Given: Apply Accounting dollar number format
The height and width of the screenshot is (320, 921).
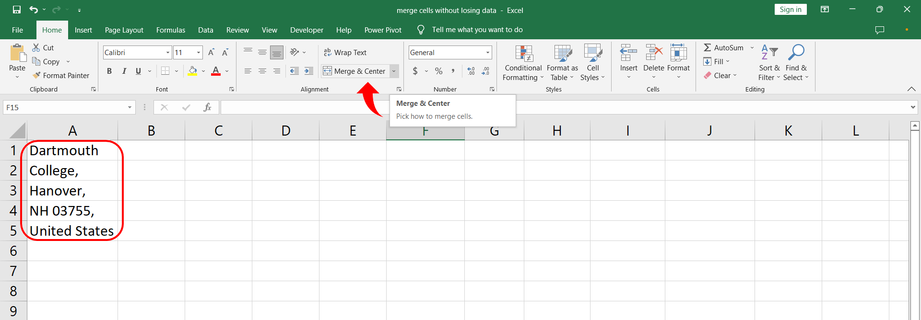Looking at the screenshot, I should [x=415, y=71].
